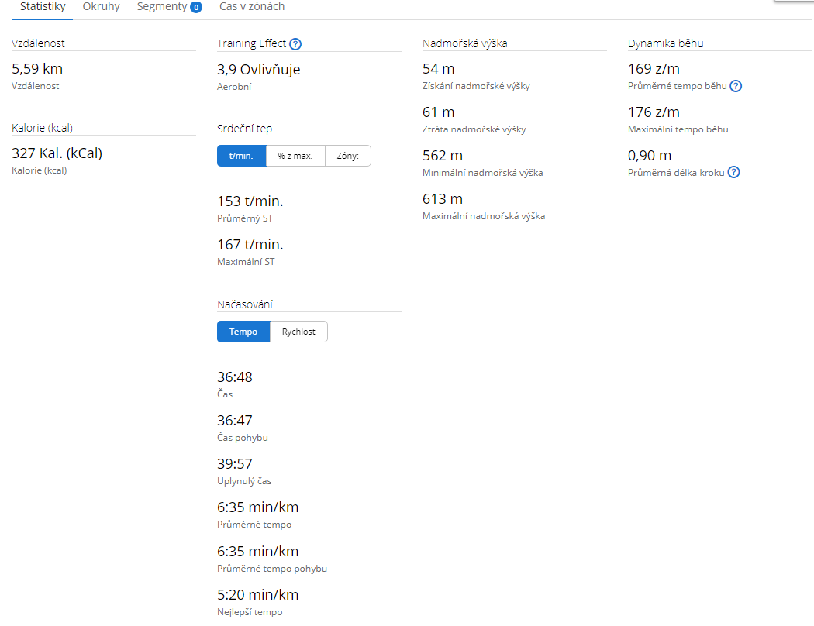Image resolution: width=814 pixels, height=626 pixels.
Task: Click the 153 t/min. average heart rate
Action: [x=250, y=201]
